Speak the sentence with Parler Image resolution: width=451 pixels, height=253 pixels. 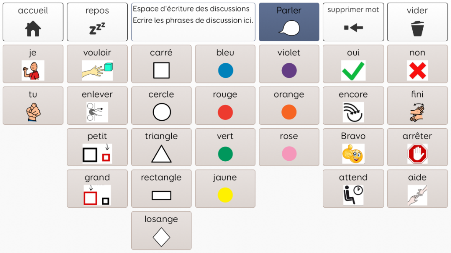tap(289, 22)
